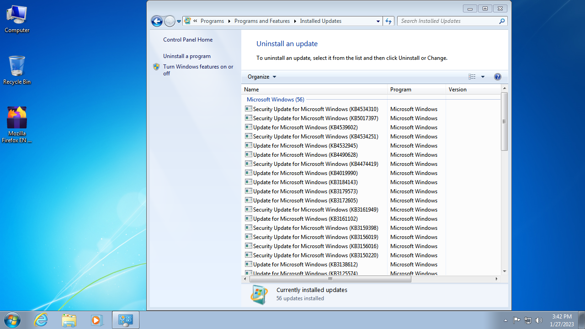Open the volume speaker tray icon
The image size is (585, 329).
(539, 320)
